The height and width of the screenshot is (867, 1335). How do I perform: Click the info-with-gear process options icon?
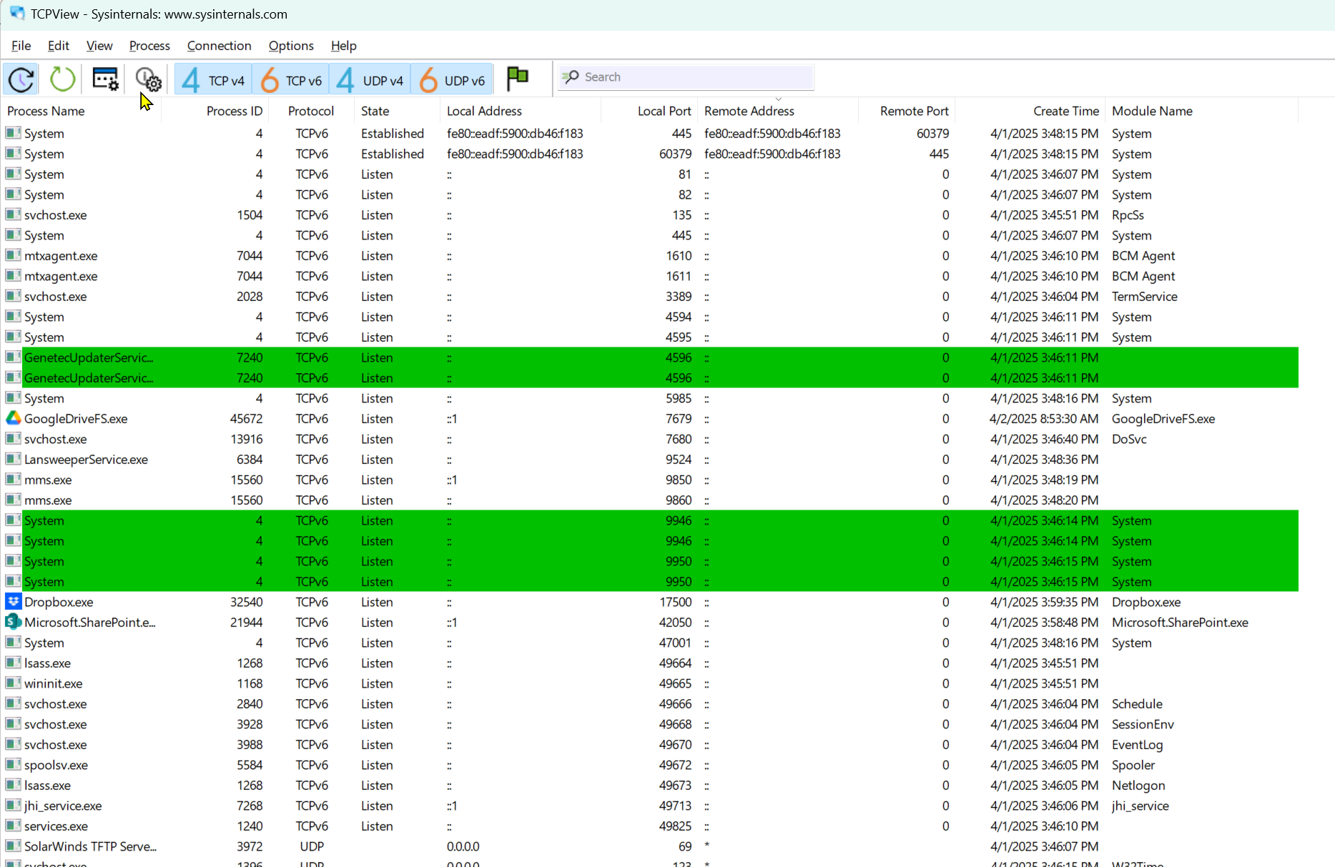tap(148, 79)
